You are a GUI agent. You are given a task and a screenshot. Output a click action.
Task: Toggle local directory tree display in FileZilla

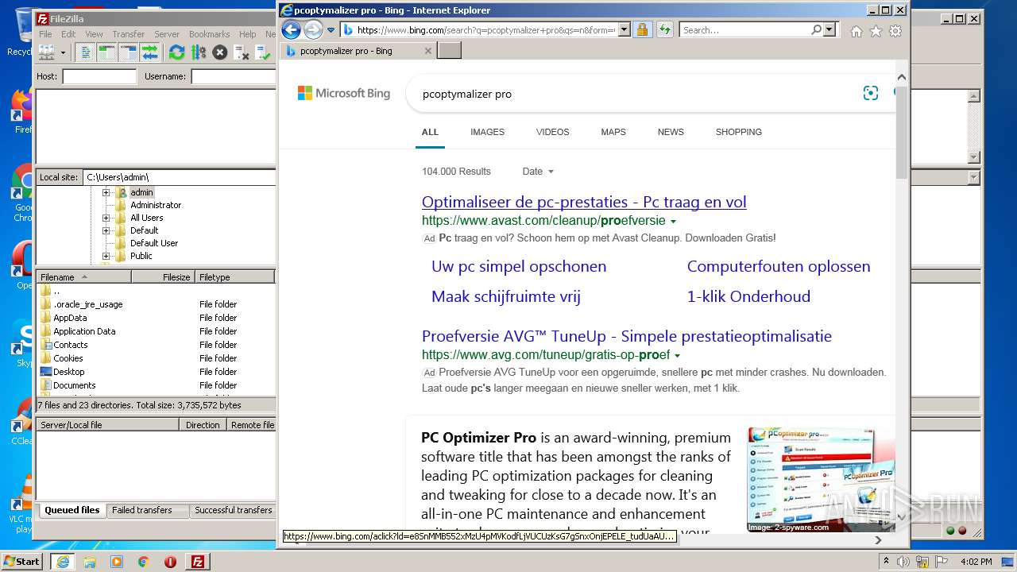[106, 52]
